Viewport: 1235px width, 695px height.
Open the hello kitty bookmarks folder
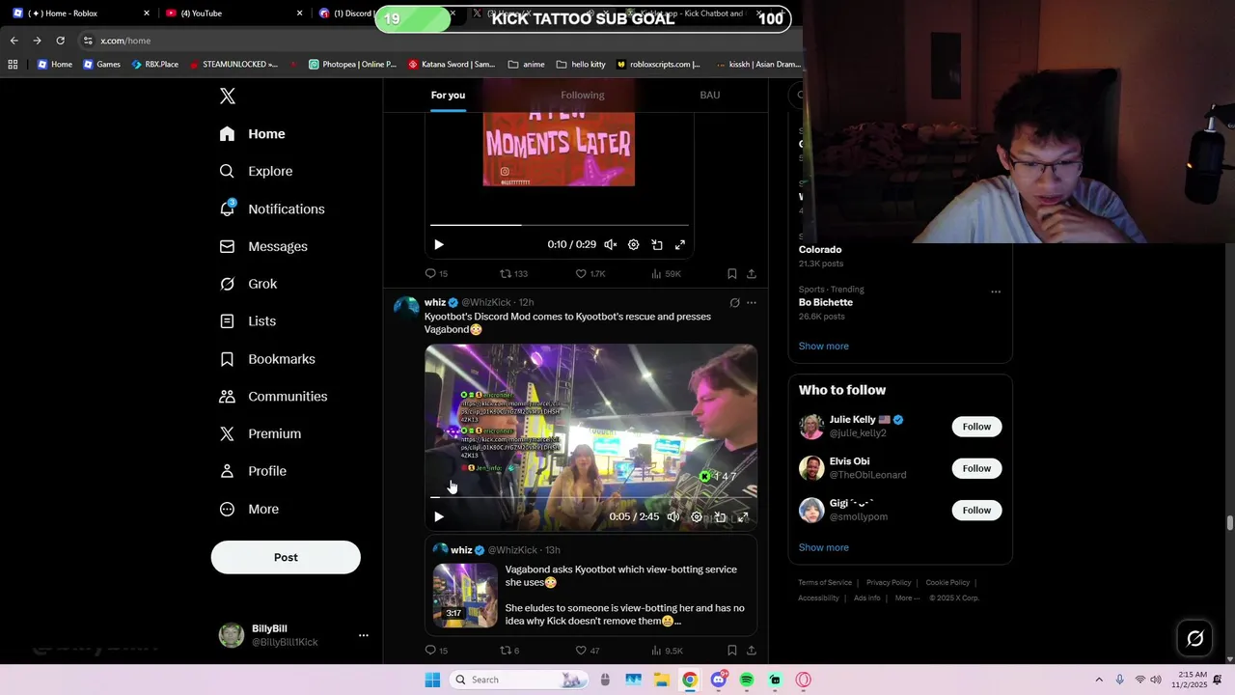581,65
